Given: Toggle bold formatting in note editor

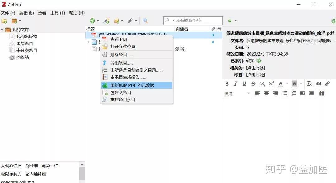Looking at the screenshot, I should [x=227, y=84].
